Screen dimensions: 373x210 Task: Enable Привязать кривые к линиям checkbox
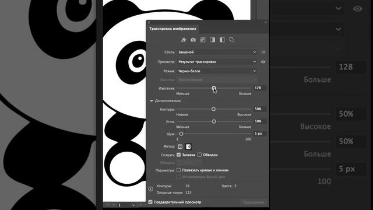click(179, 170)
